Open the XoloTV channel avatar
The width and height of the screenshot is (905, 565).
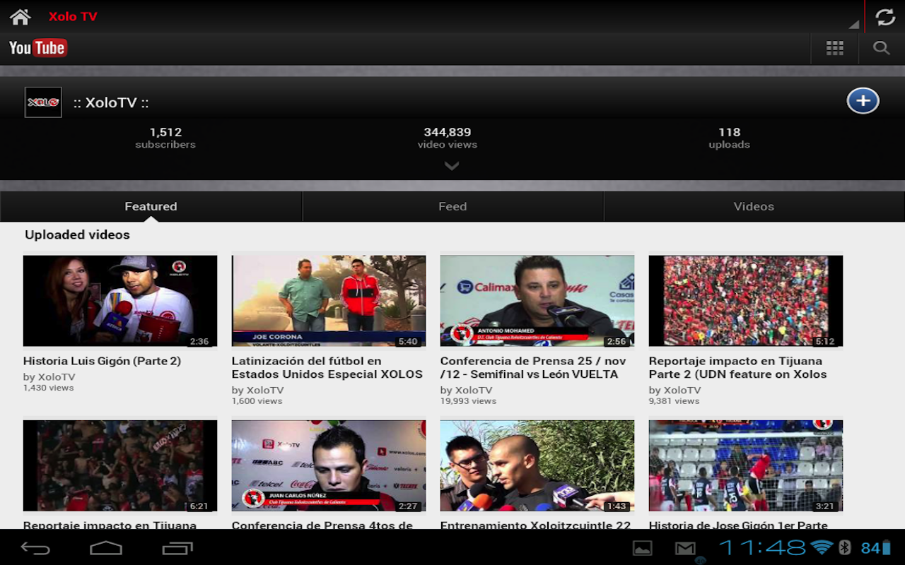tap(43, 102)
